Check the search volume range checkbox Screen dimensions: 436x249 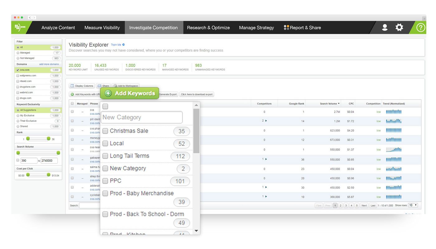(18, 161)
